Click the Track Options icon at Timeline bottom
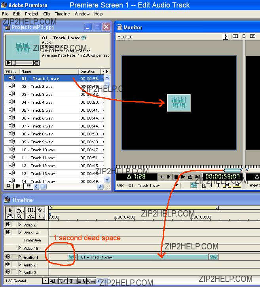Image resolution: width=260 pixels, height=287 pixels. (53, 281)
